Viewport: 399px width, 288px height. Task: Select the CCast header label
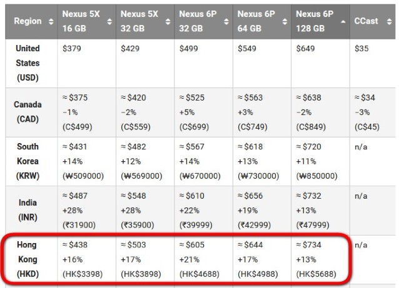point(366,21)
